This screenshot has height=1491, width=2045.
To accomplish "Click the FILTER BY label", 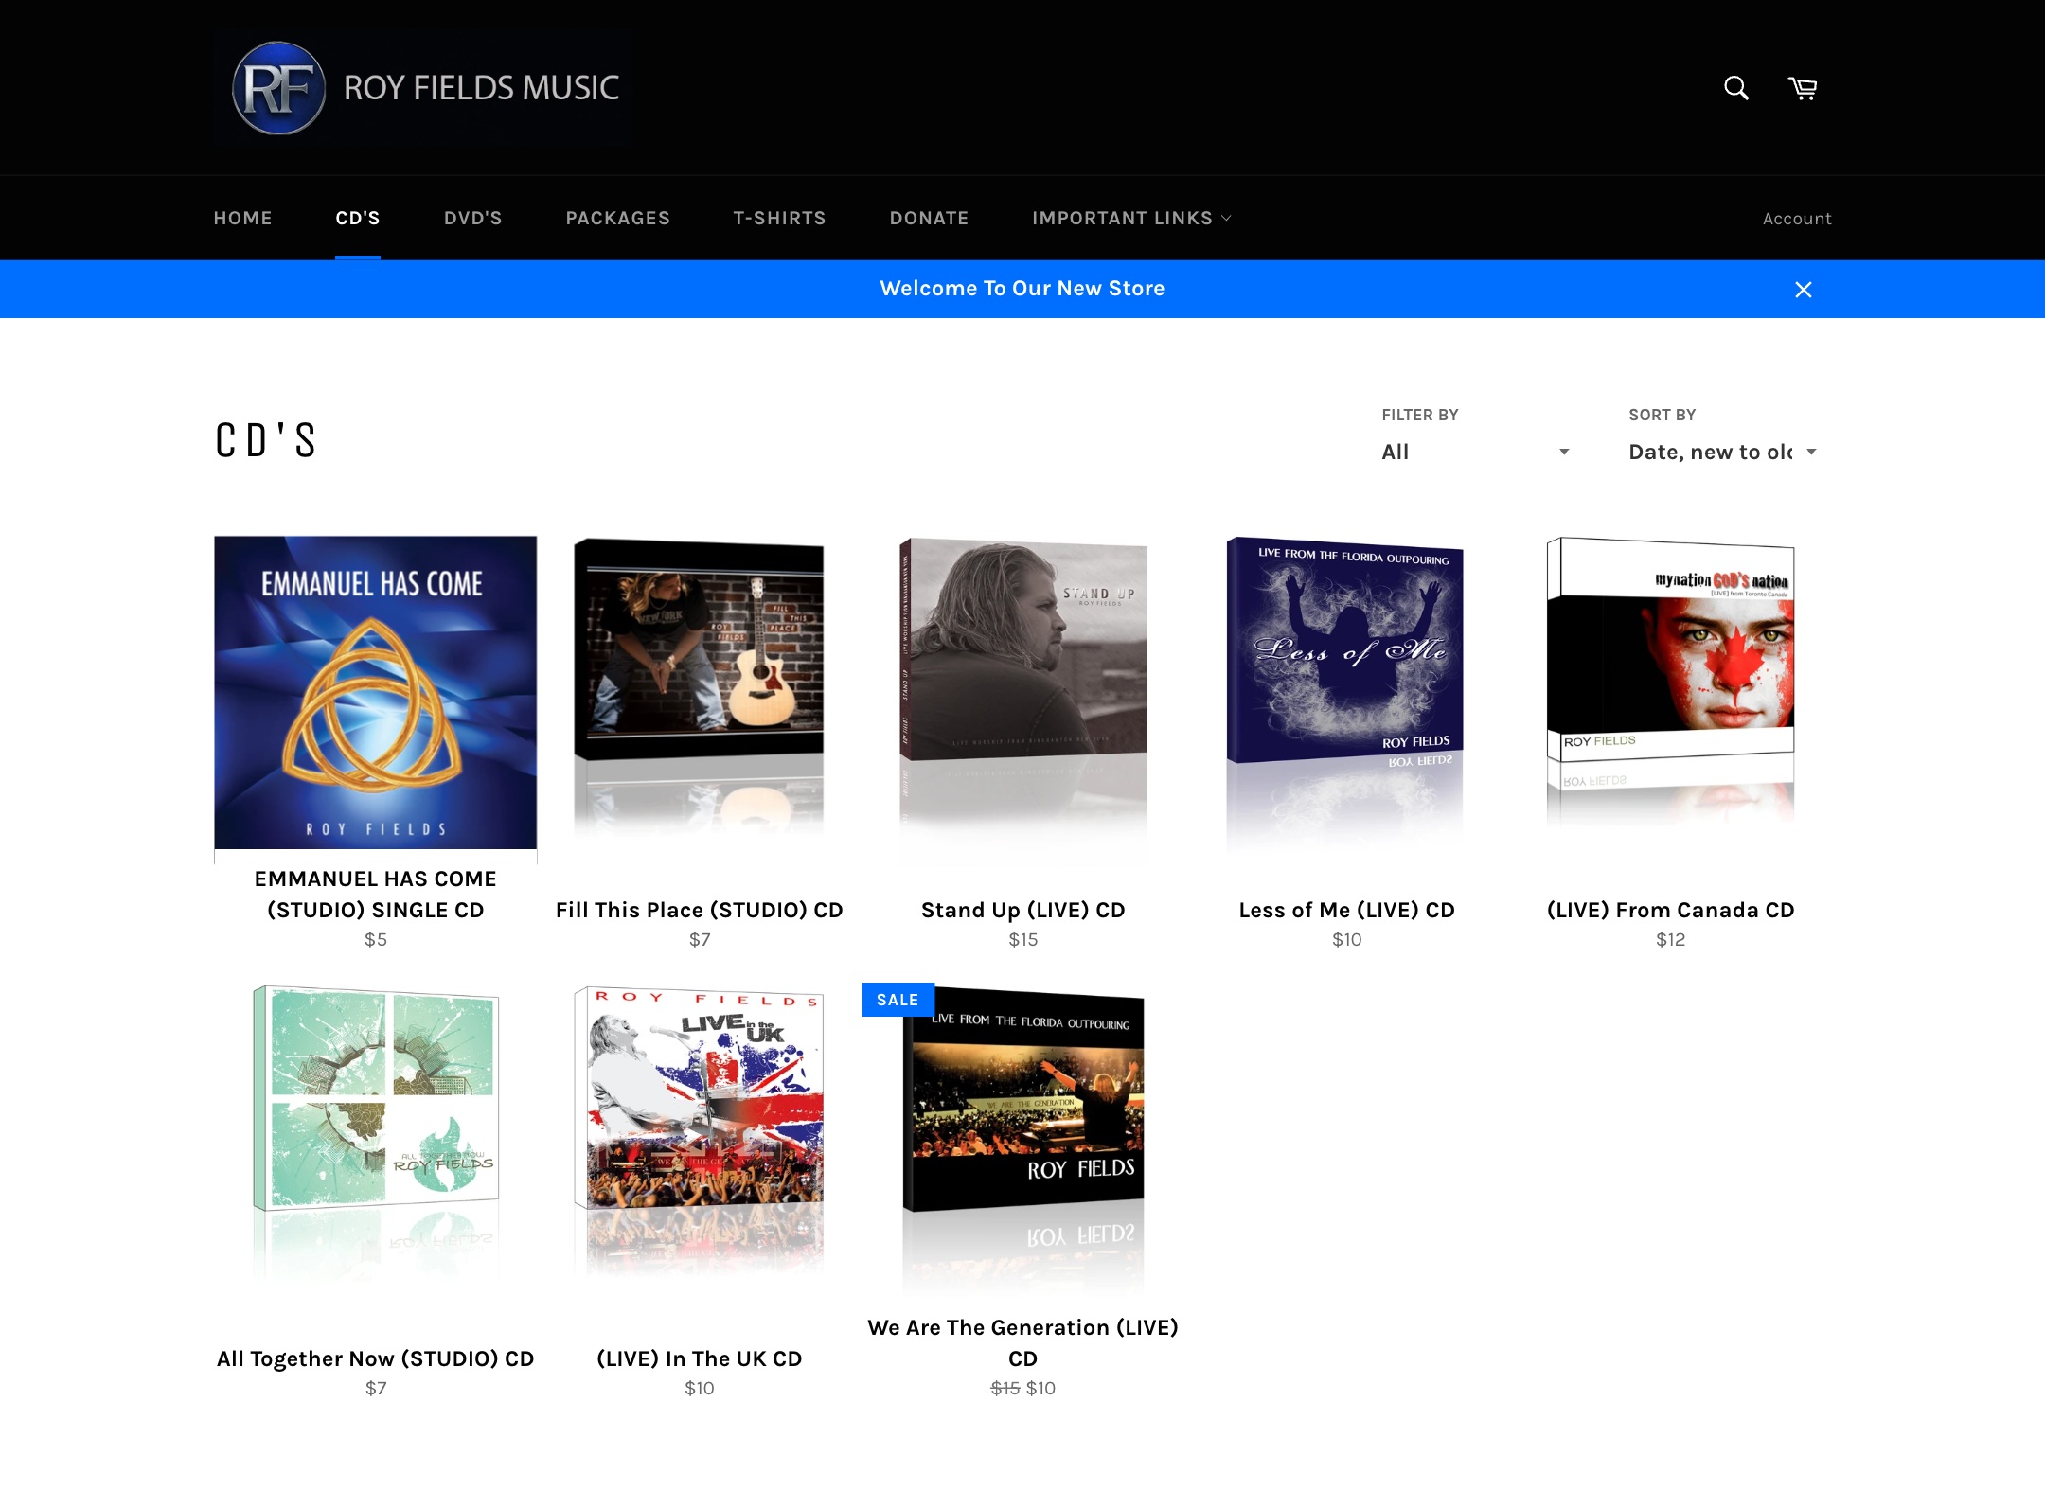I will pyautogui.click(x=1419, y=415).
